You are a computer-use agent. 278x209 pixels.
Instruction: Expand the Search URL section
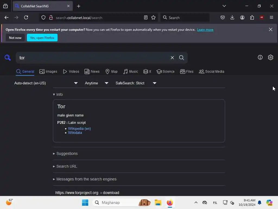coord(65,166)
